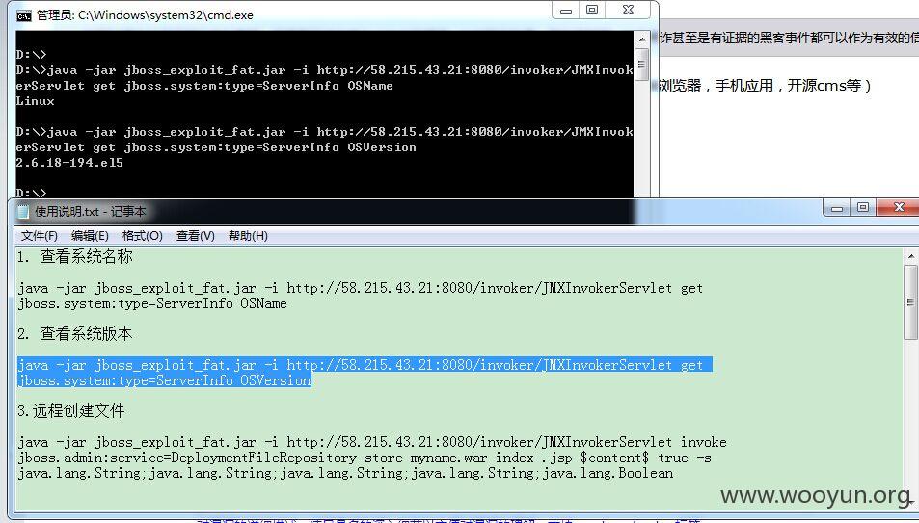Screen dimensions: 919x523
Task: Click the cmd.exe window system icon
Action: 24,15
